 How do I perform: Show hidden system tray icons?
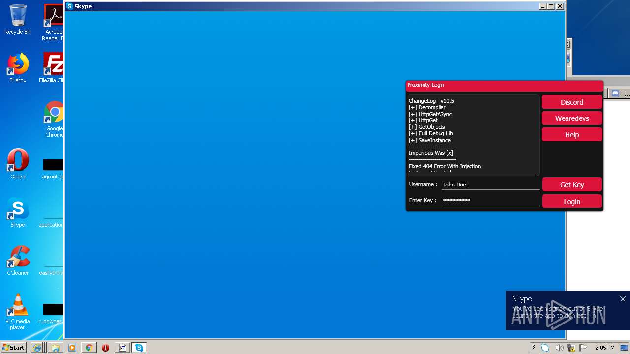[534, 348]
